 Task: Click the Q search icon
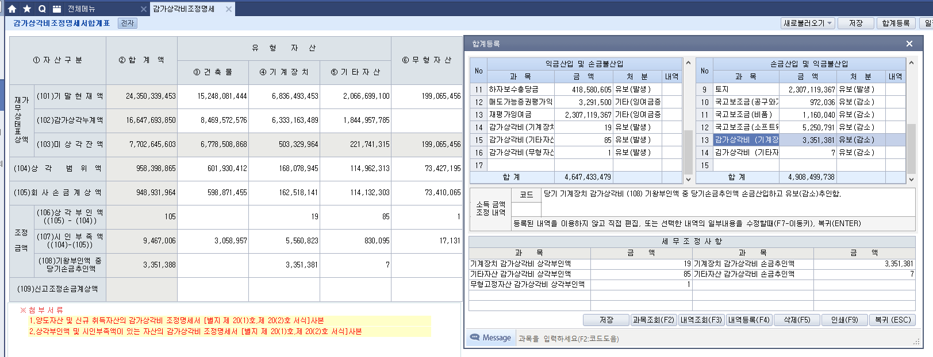click(42, 9)
